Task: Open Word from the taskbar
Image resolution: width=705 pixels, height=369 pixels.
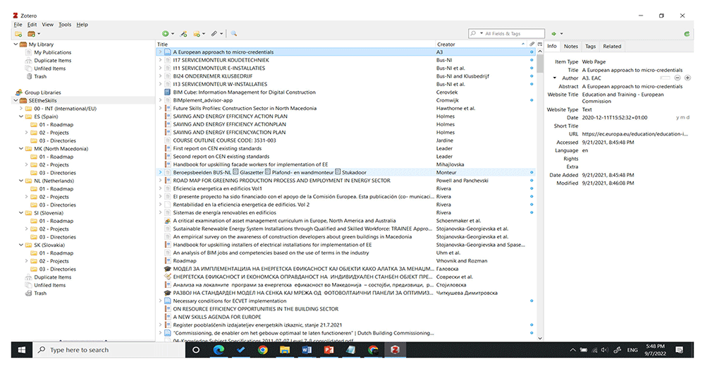Action: 307,350
